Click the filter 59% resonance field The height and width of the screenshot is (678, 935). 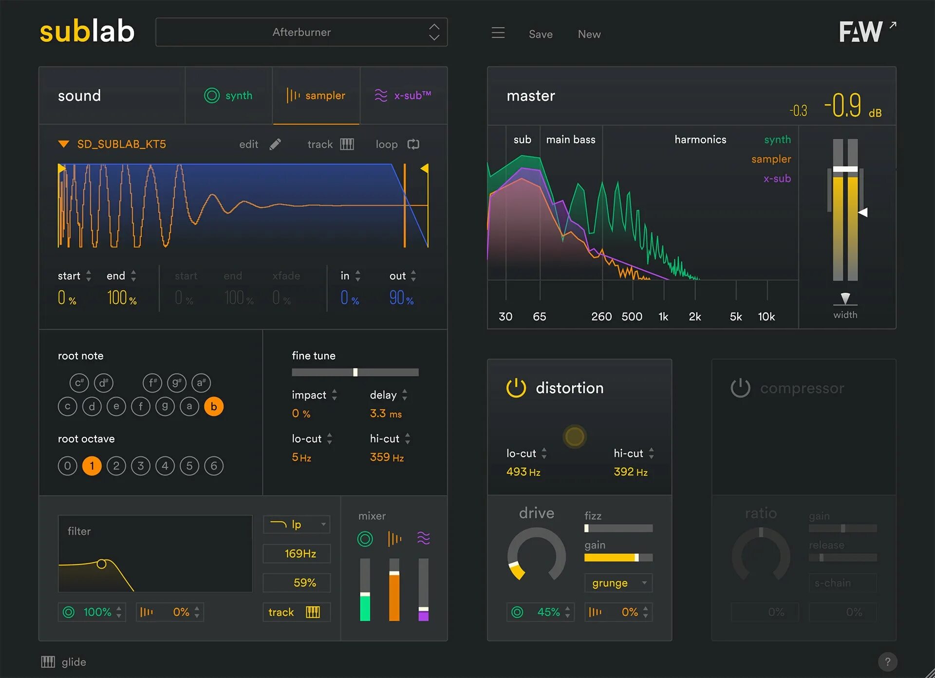click(297, 583)
